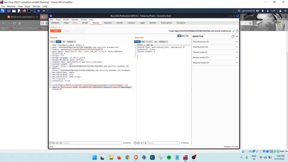Show hidden system tray icons
This screenshot has height=162, width=288.
click(241, 157)
